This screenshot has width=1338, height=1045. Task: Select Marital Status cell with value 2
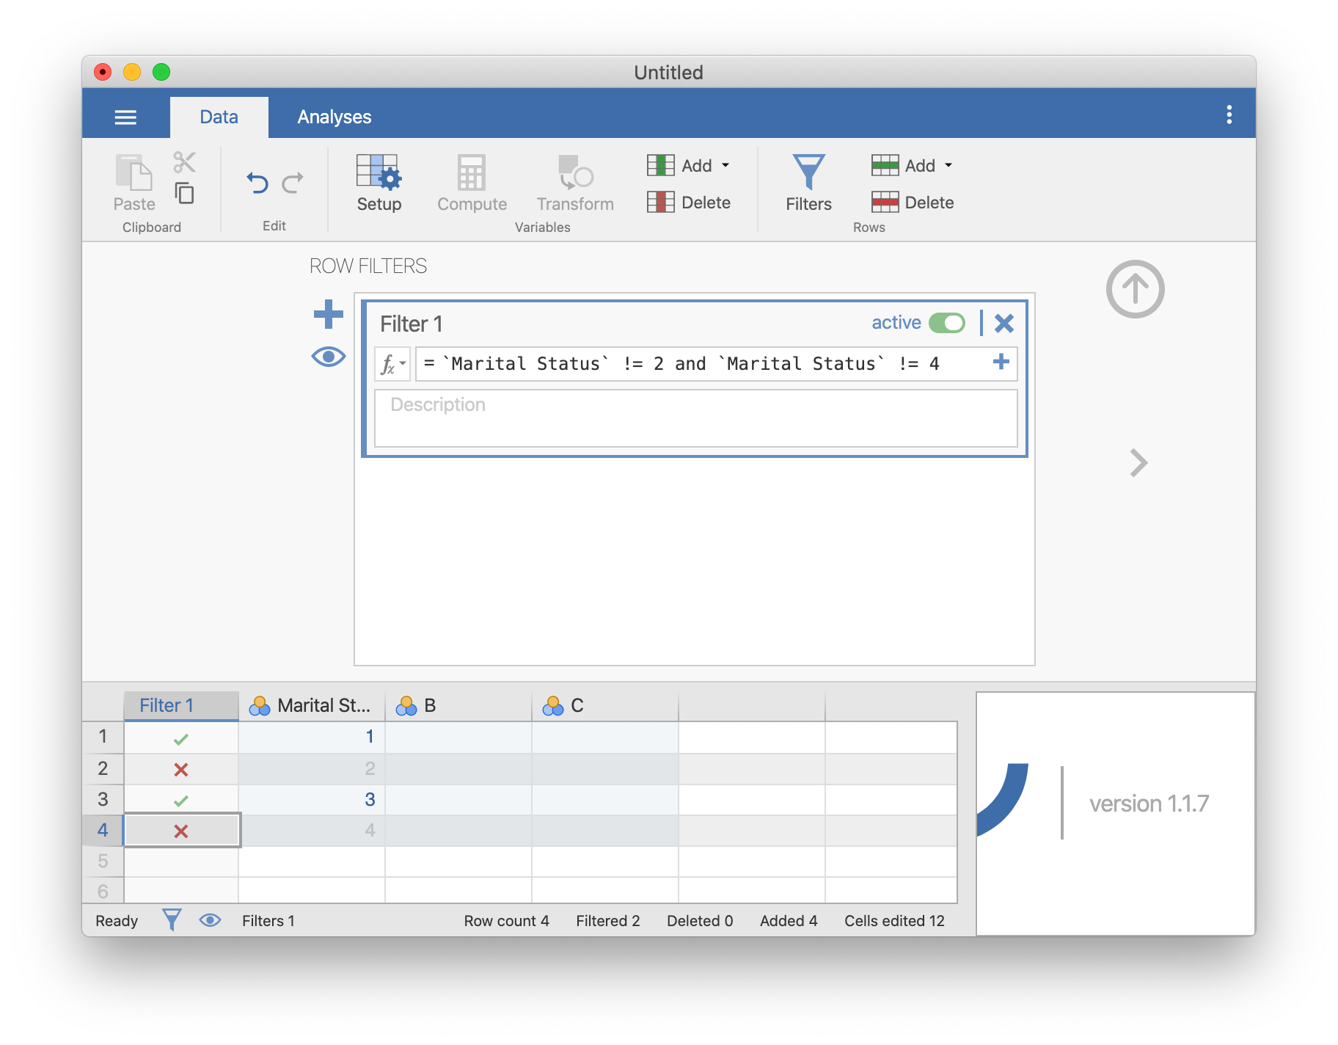(x=312, y=768)
